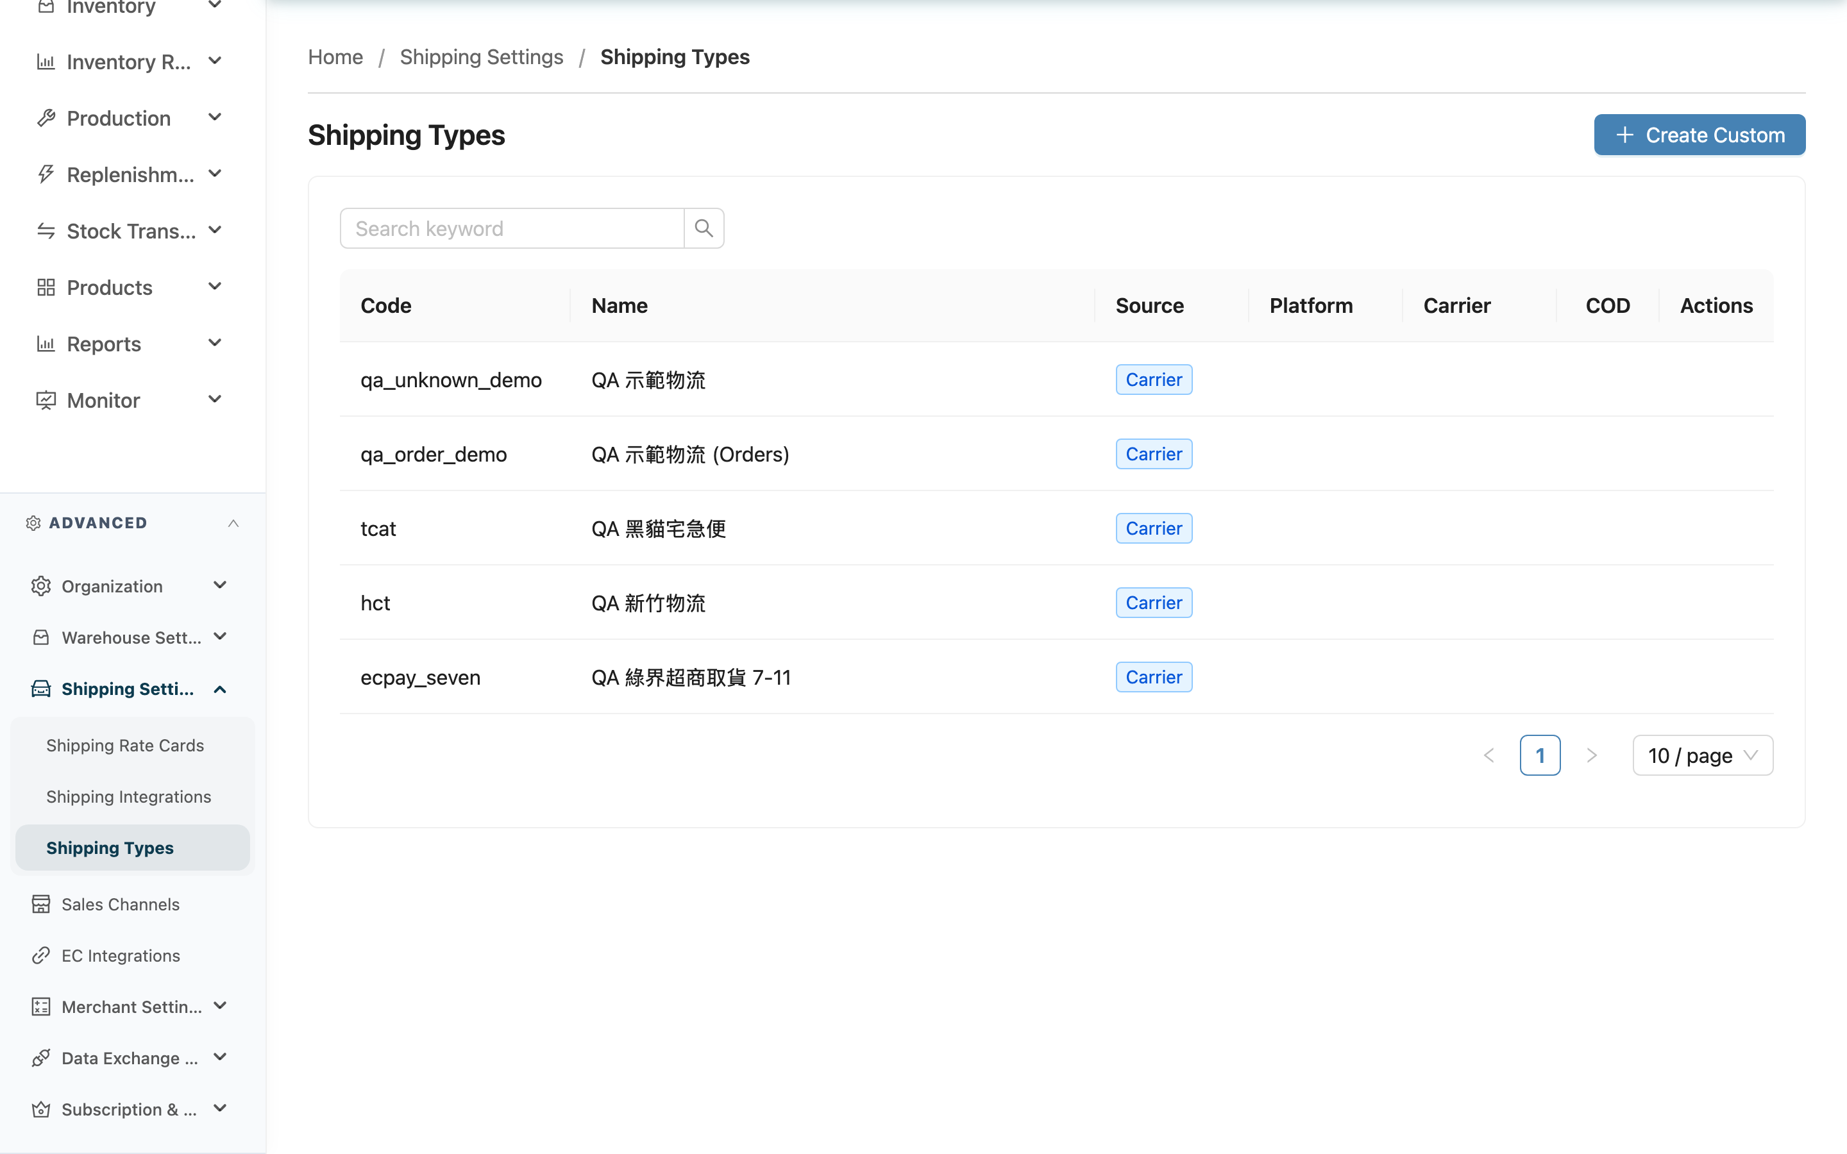Click the Products grid icon
This screenshot has height=1154, width=1847.
46,288
